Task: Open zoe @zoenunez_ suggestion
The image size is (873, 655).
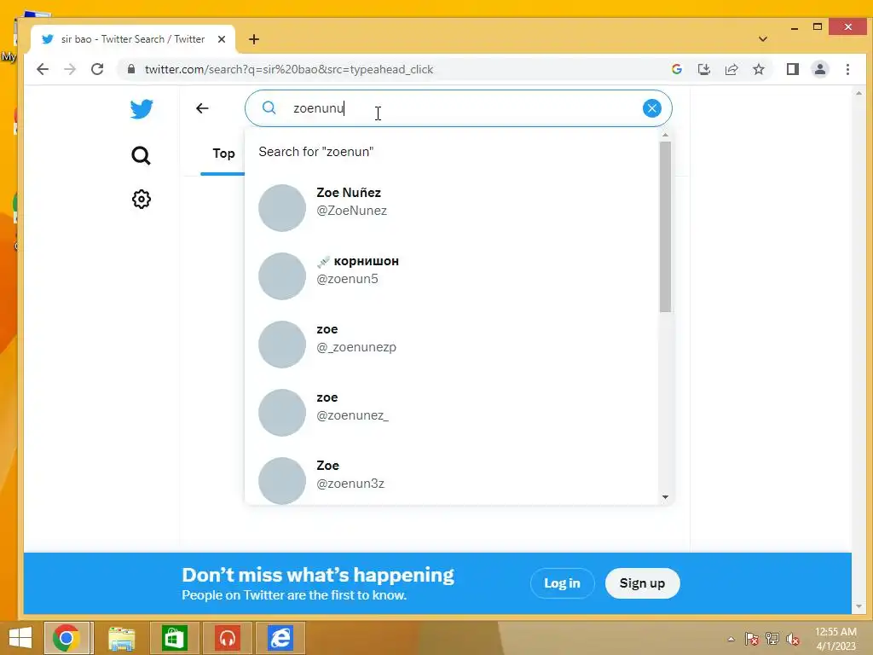Action: click(x=452, y=413)
